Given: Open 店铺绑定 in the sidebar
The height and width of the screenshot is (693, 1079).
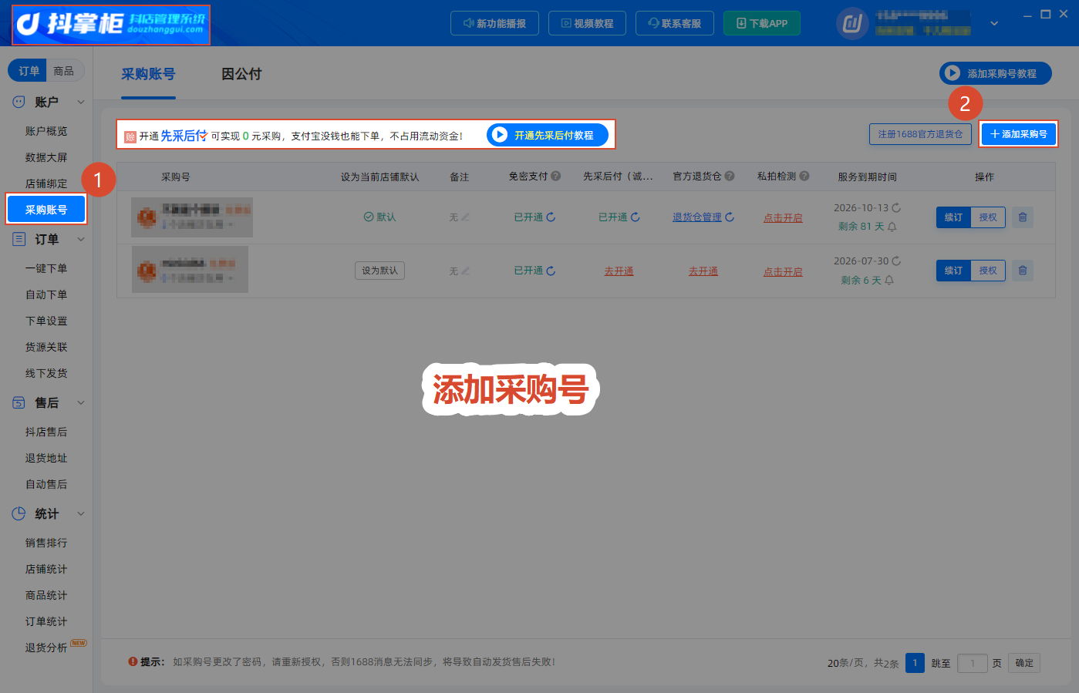Looking at the screenshot, I should (x=46, y=183).
